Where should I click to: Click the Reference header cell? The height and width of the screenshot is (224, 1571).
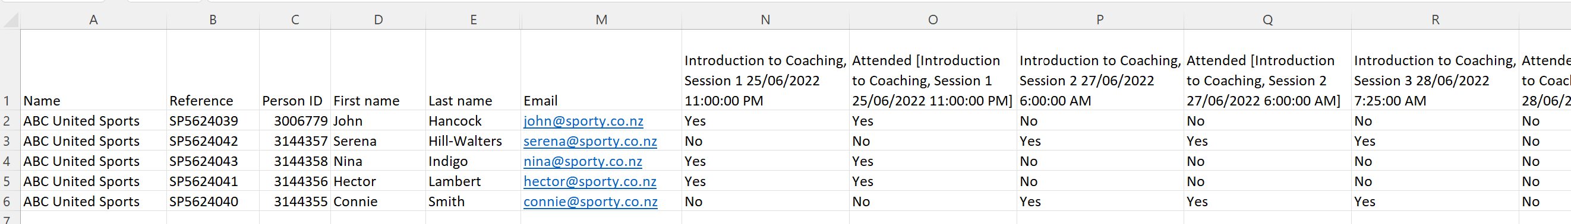[x=213, y=70]
